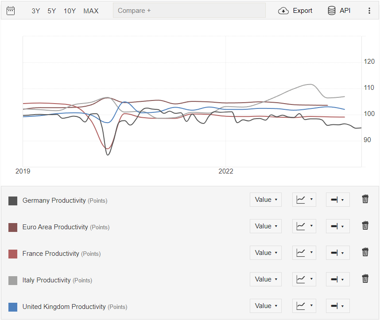This screenshot has width=380, height=320.
Task: Delete the Italy Productivity series
Action: [365, 278]
